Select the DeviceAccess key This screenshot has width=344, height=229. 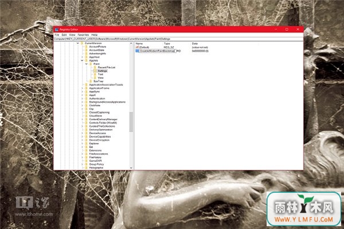(x=97, y=133)
